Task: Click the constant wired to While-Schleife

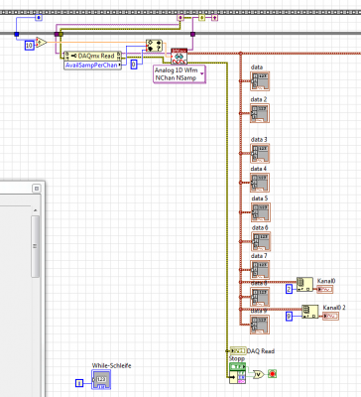Action: coord(79,383)
